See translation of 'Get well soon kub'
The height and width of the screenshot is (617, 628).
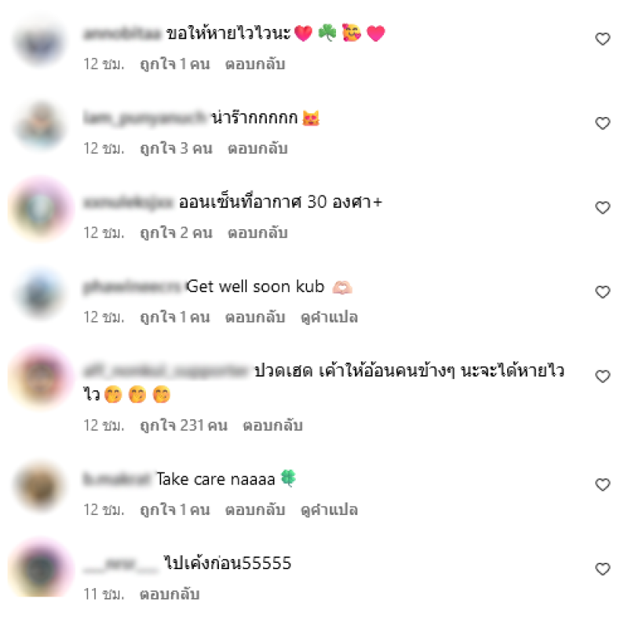pos(329,317)
